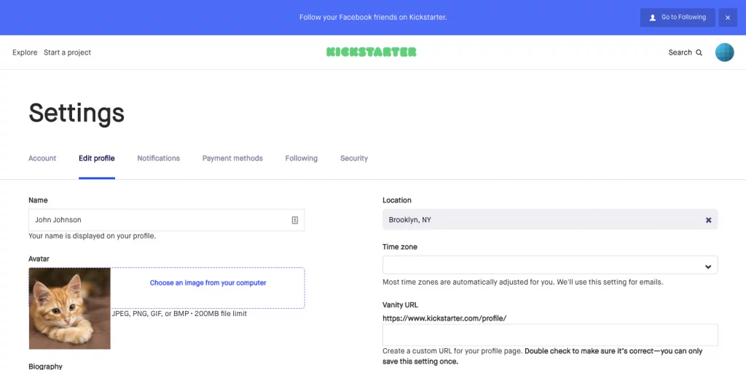
Task: Expand the Time zone dropdown
Action: 550,265
